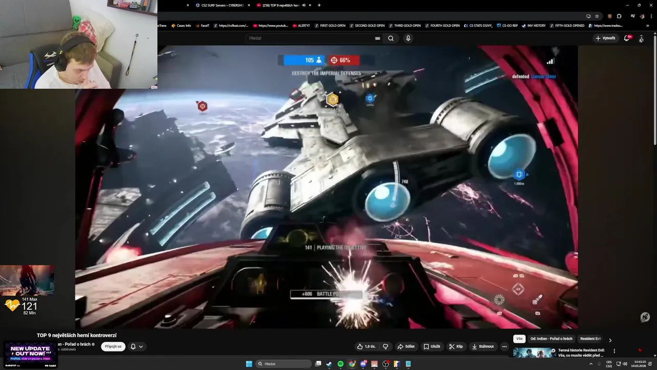The width and height of the screenshot is (657, 370).
Task: Open the taskbar volume speaker control
Action: [x=625, y=364]
